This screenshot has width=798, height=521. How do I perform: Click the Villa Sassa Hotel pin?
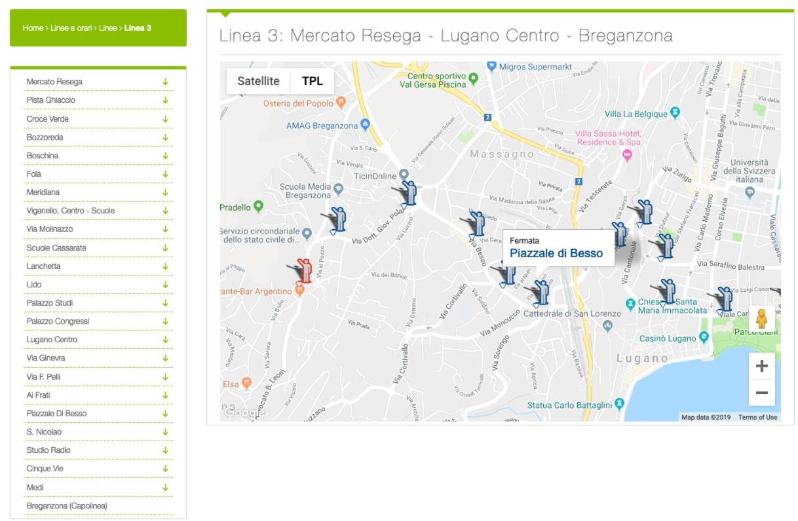[x=627, y=154]
